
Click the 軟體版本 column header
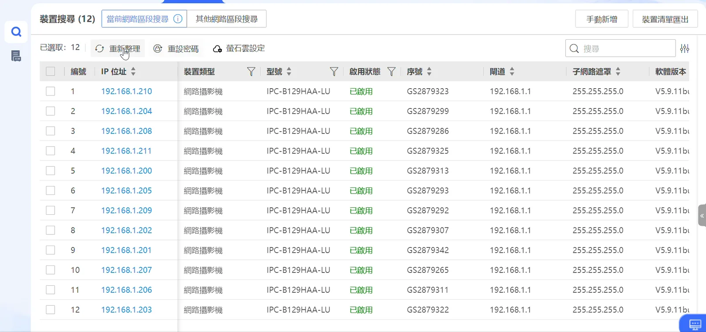point(671,71)
